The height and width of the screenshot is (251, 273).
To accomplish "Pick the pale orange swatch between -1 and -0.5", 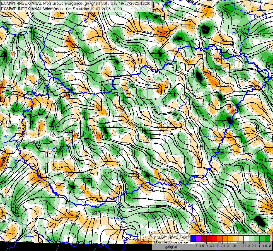I will pyautogui.click(x=241, y=238).
